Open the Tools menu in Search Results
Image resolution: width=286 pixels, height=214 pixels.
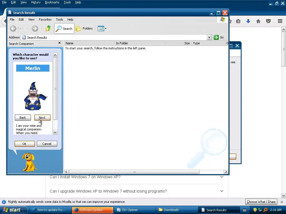59,20
